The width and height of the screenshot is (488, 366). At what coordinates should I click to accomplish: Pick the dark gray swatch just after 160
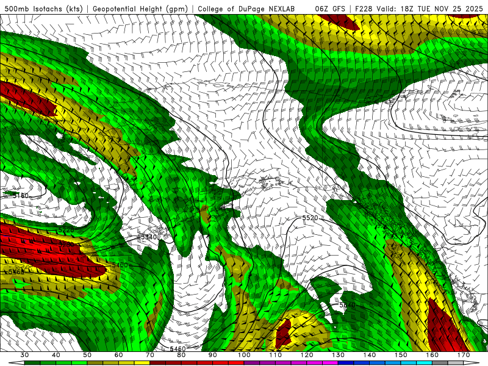(440, 363)
